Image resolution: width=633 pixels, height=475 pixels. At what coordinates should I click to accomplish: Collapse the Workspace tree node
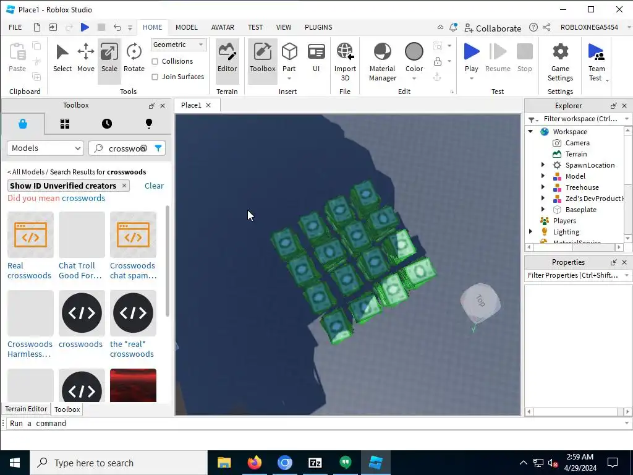coord(530,131)
